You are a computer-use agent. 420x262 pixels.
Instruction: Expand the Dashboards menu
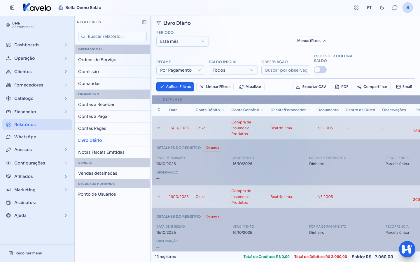[37, 45]
